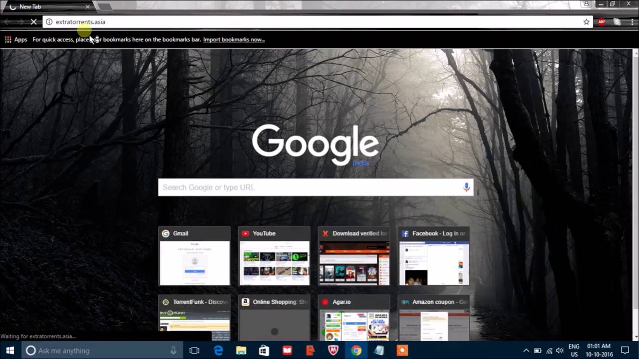Open Task View in the taskbar
This screenshot has height=359, width=639.
[x=194, y=351]
